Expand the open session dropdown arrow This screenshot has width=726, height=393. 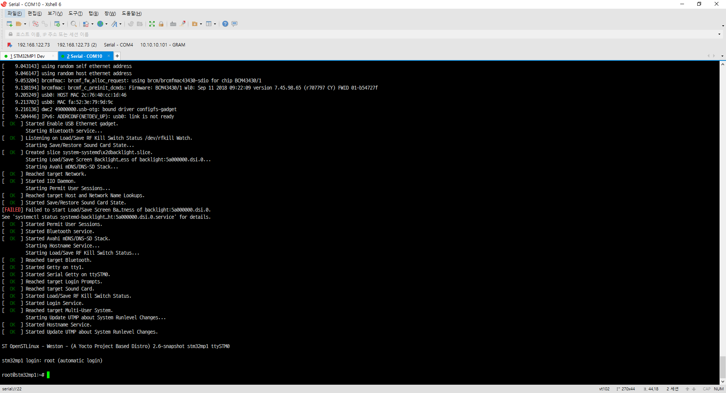click(25, 24)
